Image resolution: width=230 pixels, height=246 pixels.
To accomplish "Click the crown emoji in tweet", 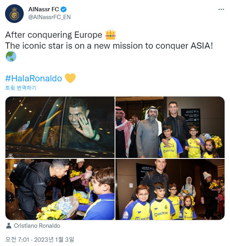I will [x=110, y=35].
